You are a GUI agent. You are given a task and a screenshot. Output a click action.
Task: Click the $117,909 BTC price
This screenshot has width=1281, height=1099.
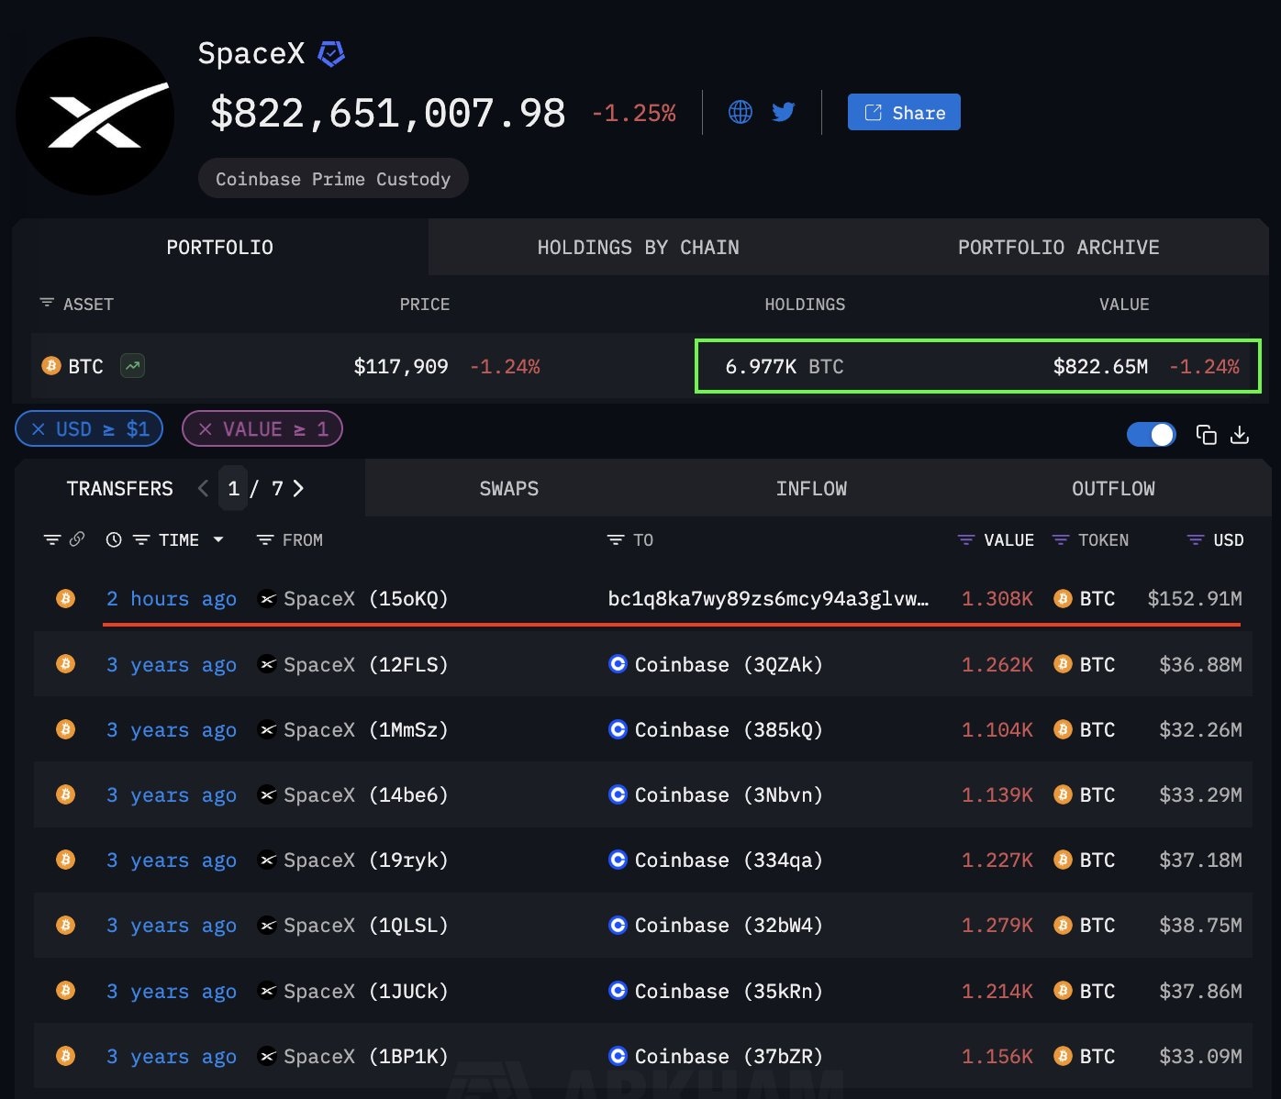point(401,366)
